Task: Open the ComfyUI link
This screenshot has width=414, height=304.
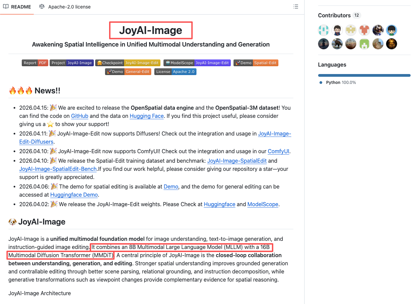Action: [278, 151]
